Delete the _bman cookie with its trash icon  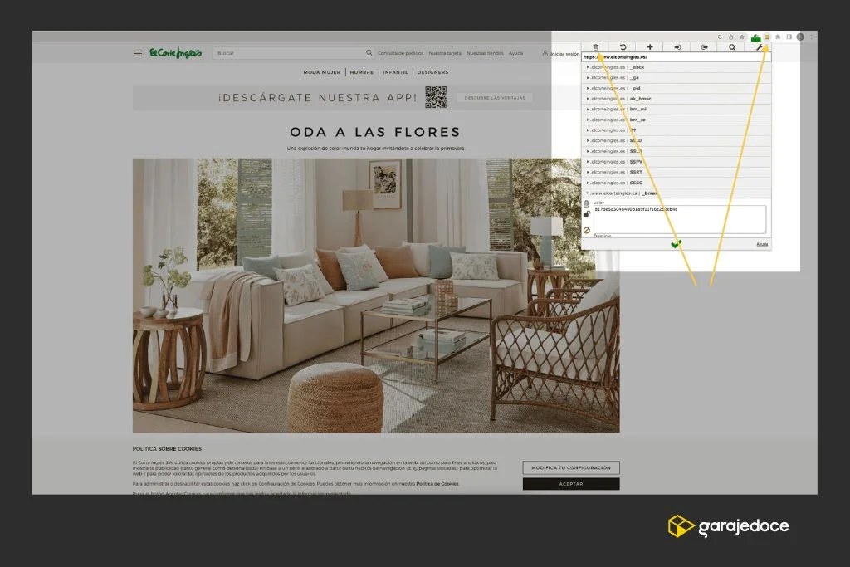click(x=587, y=204)
